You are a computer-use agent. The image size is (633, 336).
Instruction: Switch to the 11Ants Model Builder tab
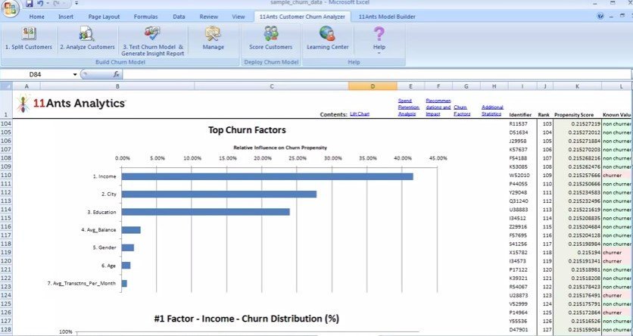tap(387, 16)
